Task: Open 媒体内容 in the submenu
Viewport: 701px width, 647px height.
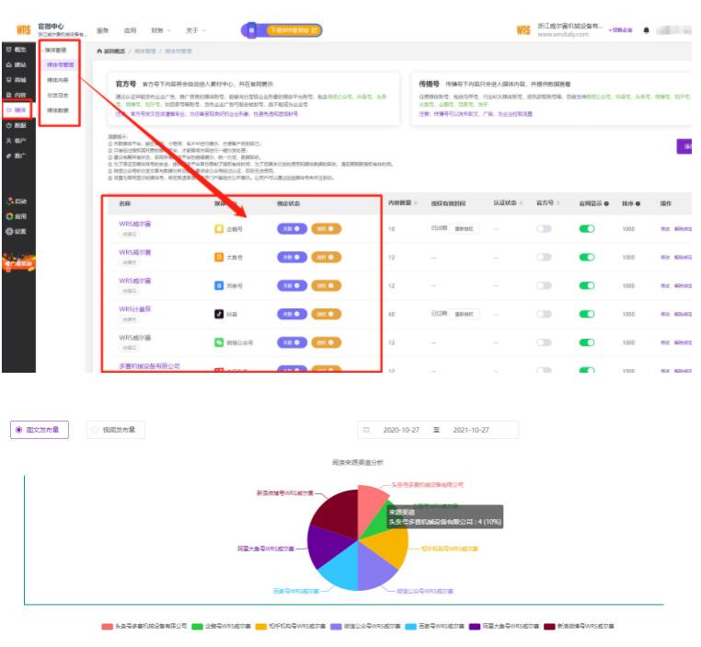Action: [58, 80]
